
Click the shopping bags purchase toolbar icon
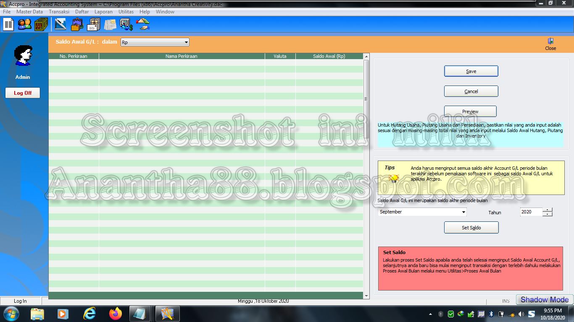pyautogui.click(x=77, y=25)
